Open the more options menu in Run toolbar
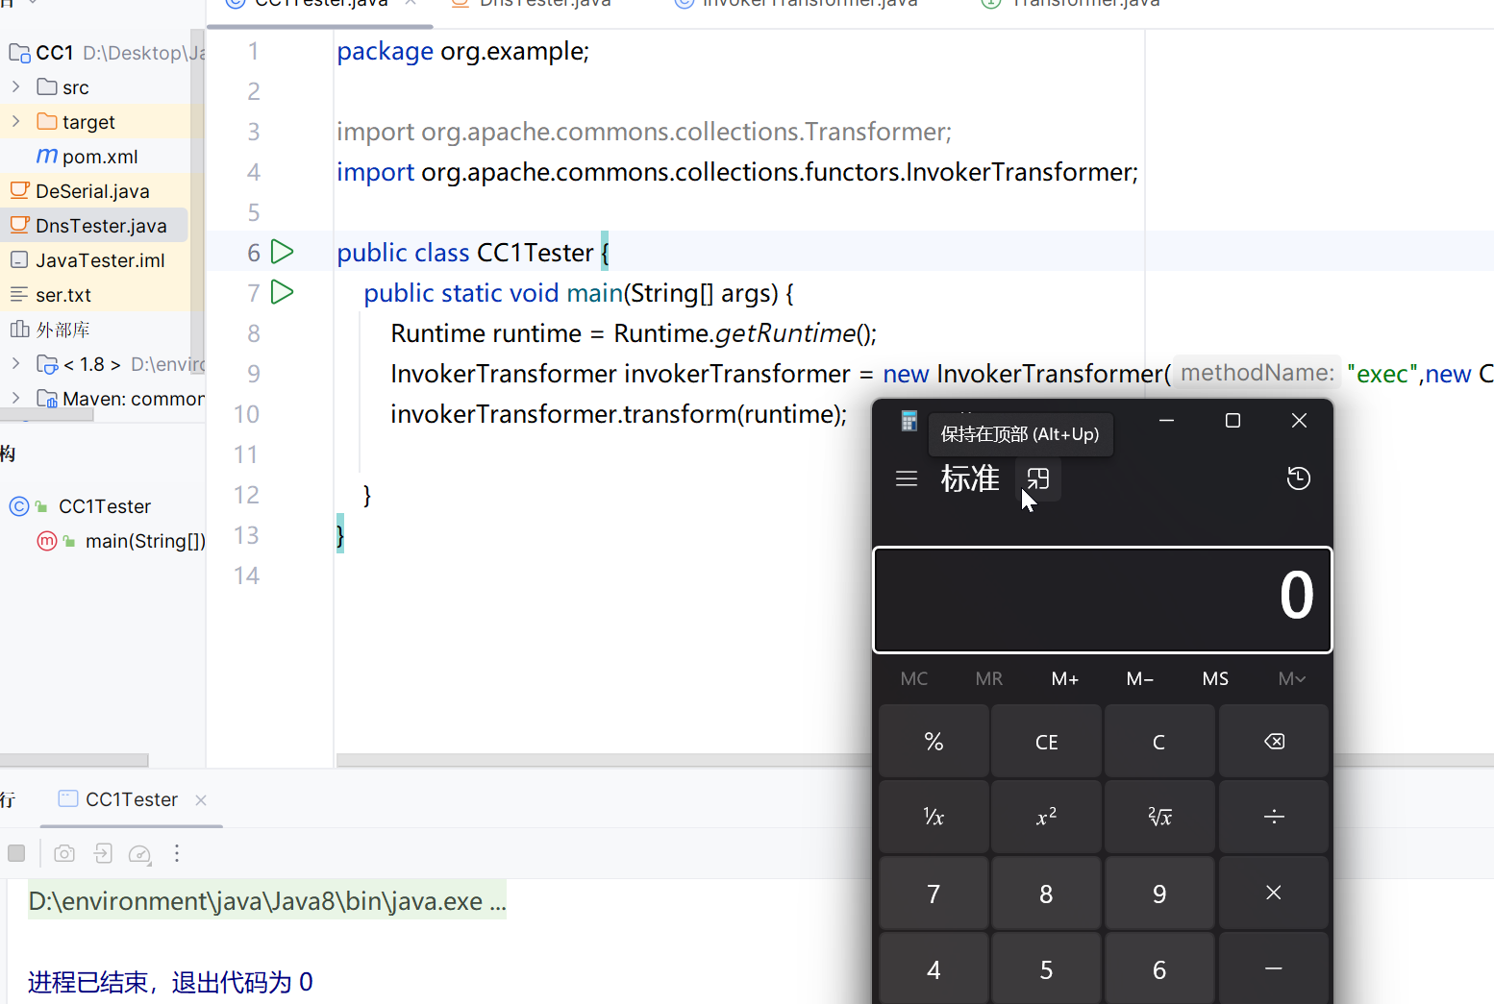Screen dimensions: 1494x1004 (177, 853)
